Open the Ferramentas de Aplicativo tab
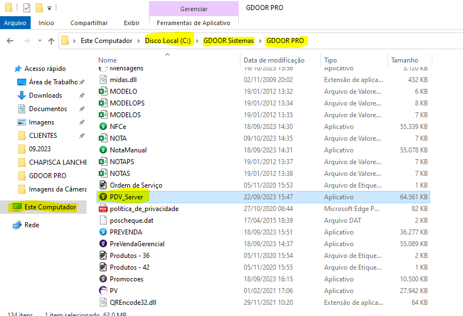Screen dimensions: 463x316 [193, 23]
